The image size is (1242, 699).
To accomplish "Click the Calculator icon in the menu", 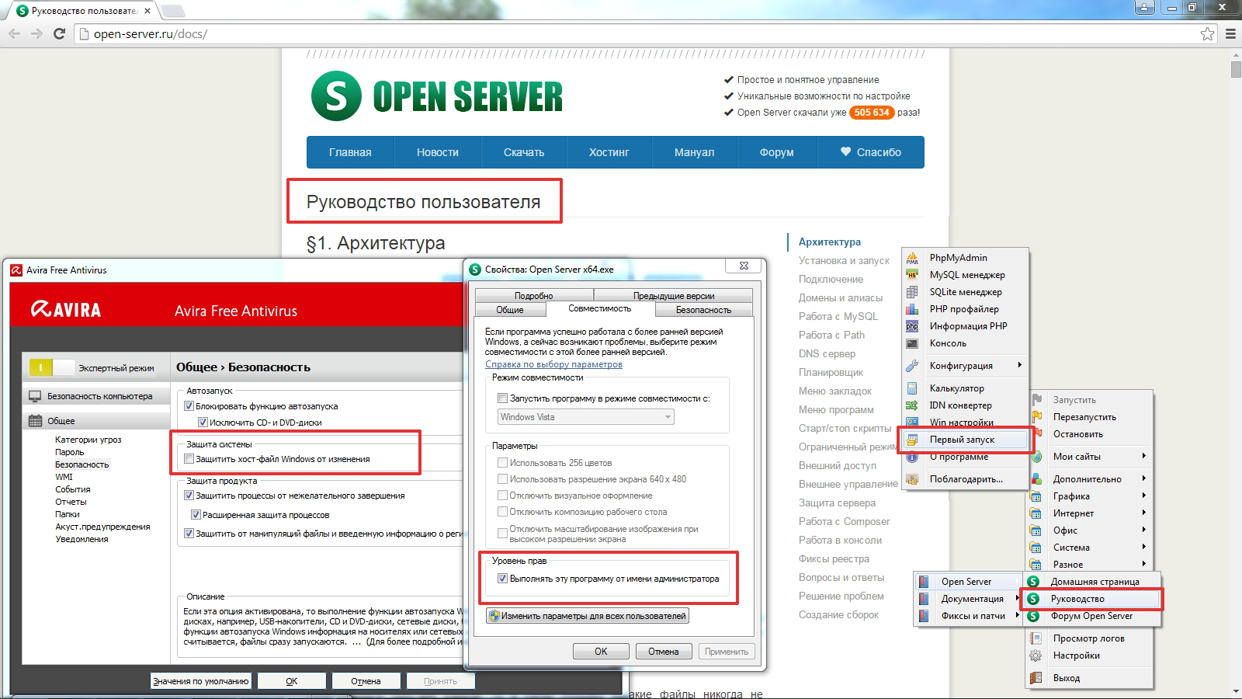I will pyautogui.click(x=912, y=388).
